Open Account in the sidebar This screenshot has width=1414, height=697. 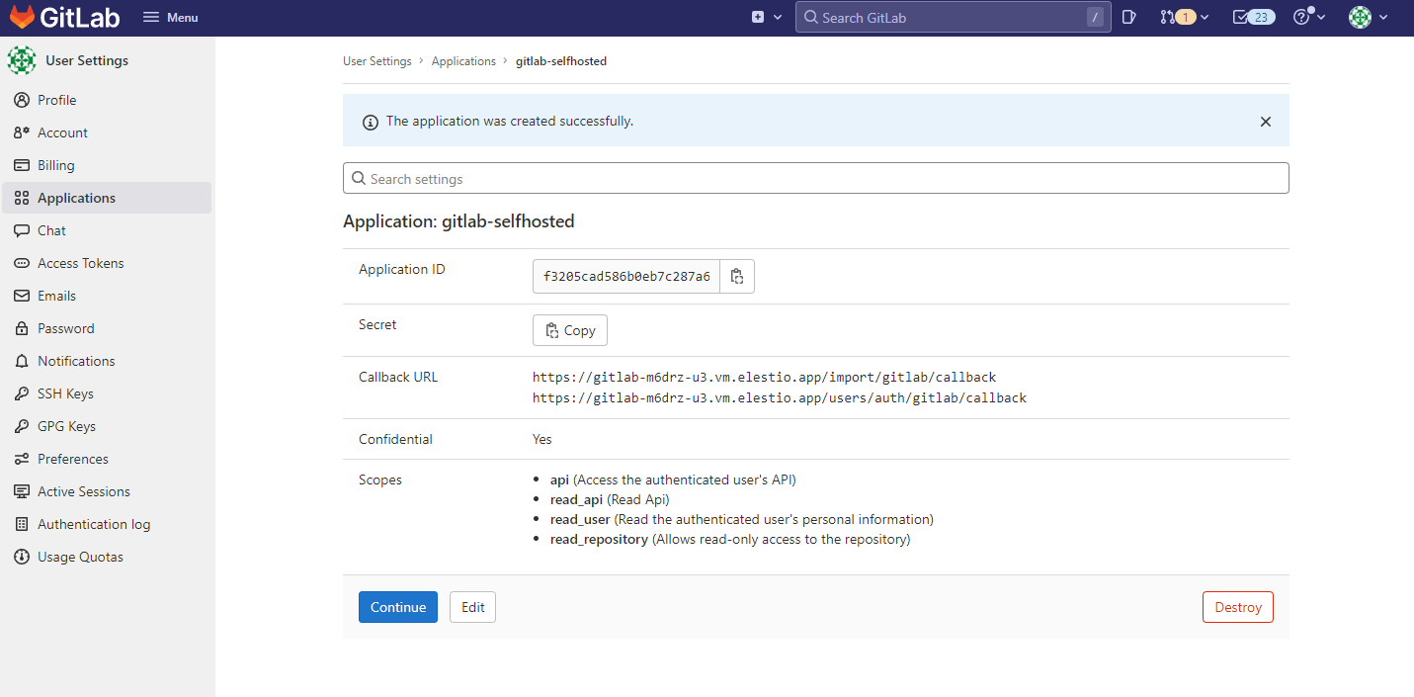click(x=107, y=132)
